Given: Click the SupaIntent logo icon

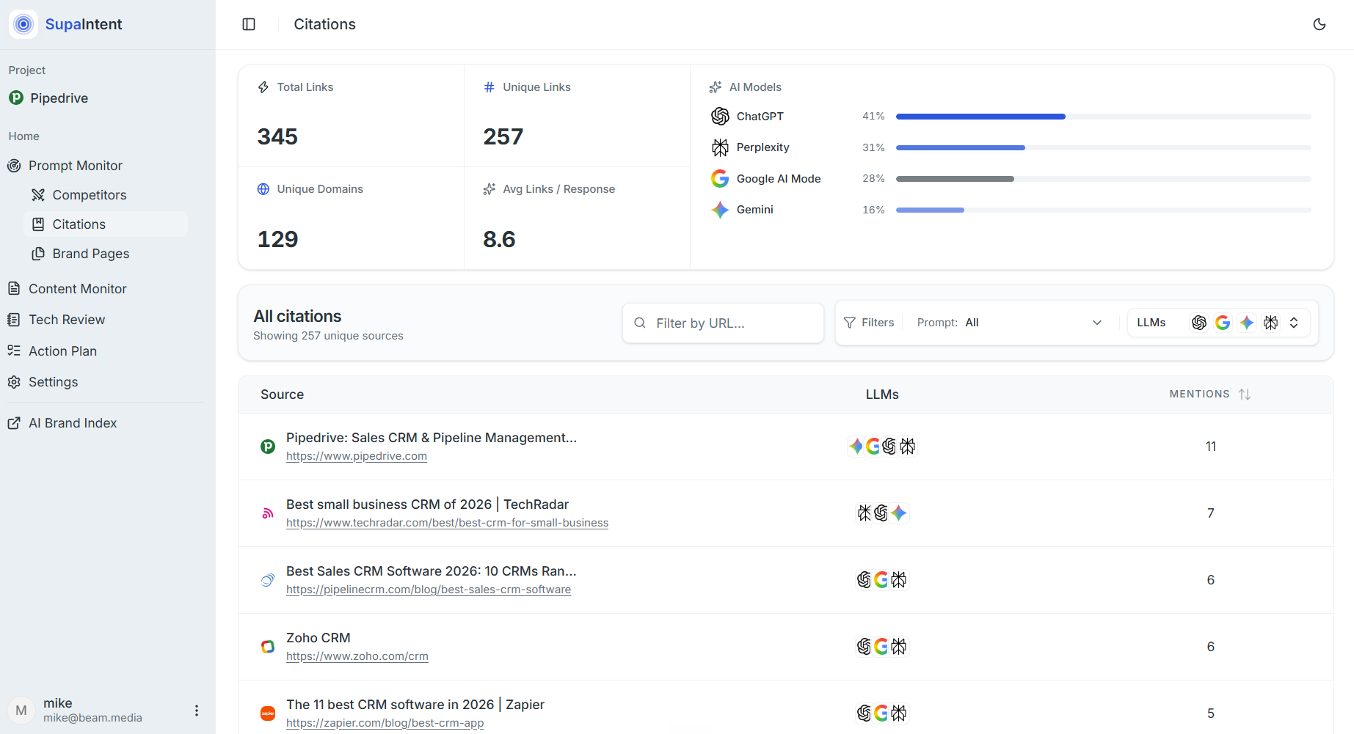Looking at the screenshot, I should [x=23, y=24].
